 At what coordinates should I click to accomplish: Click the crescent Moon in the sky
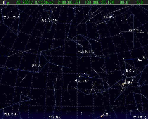[140, 60]
